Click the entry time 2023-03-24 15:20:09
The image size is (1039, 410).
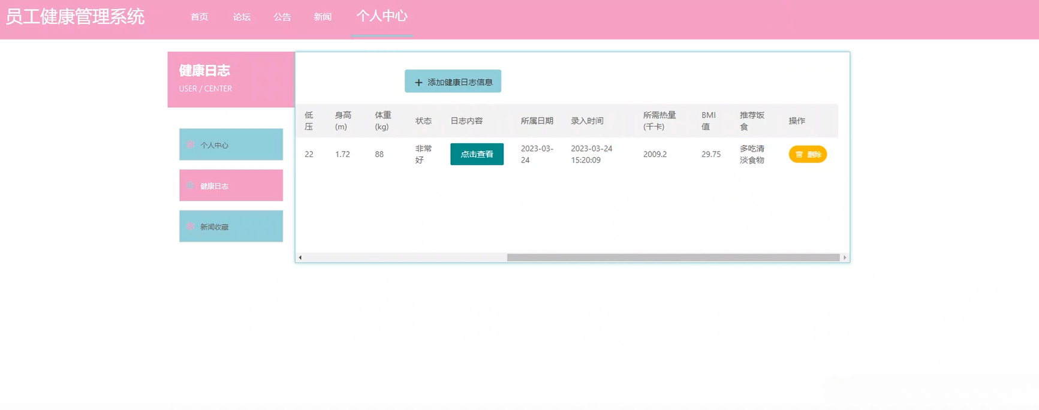pyautogui.click(x=591, y=154)
